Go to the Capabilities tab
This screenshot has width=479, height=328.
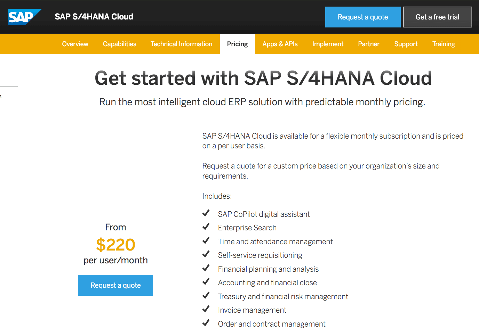tap(120, 44)
